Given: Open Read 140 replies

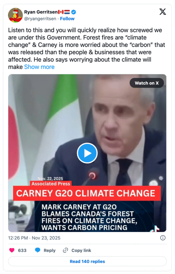Looking at the screenshot, I should pyautogui.click(x=87, y=261).
